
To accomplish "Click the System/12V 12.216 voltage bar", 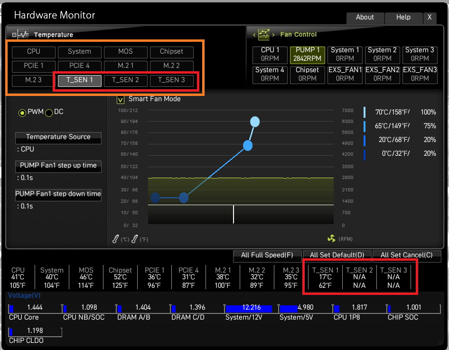I will [x=252, y=309].
